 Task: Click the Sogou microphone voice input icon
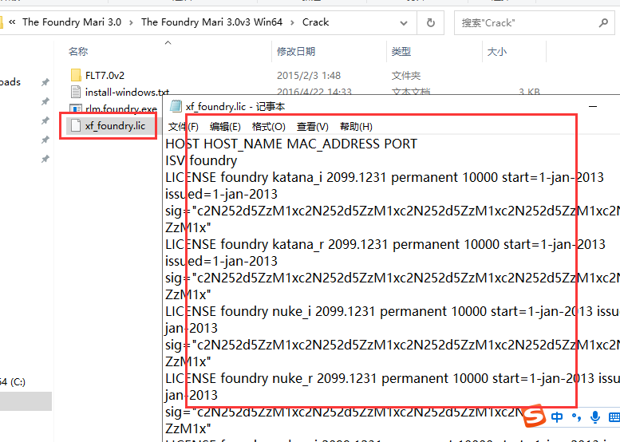pyautogui.click(x=594, y=417)
